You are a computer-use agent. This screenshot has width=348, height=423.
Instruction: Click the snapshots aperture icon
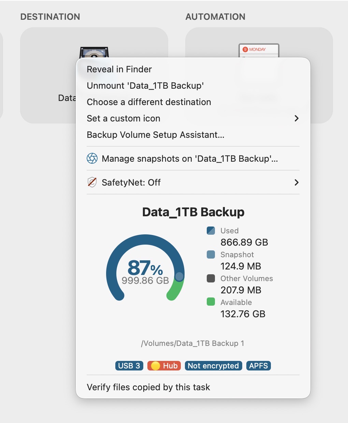(92, 158)
